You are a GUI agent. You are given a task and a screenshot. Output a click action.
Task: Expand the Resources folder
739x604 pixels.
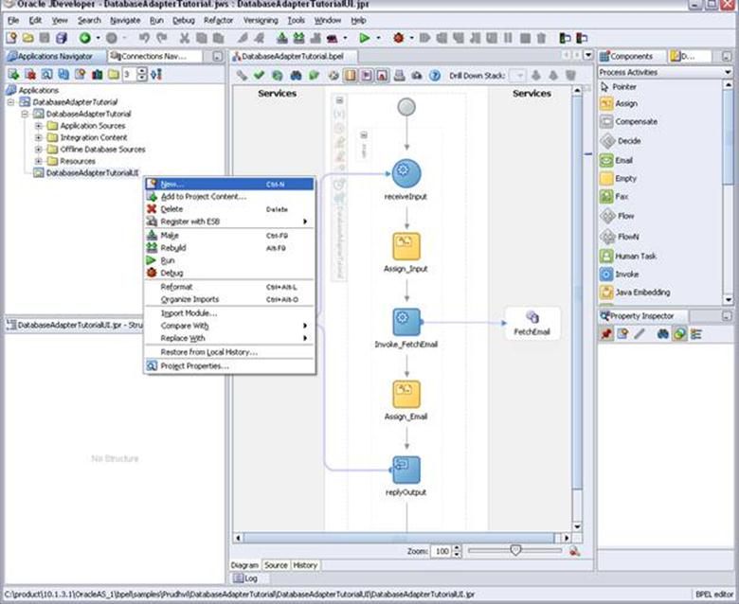point(39,161)
